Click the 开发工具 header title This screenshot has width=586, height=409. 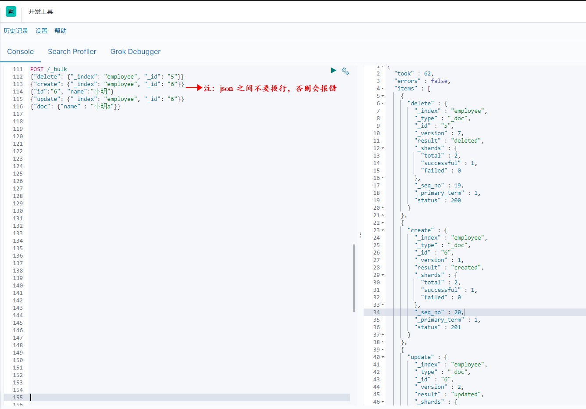(x=41, y=11)
